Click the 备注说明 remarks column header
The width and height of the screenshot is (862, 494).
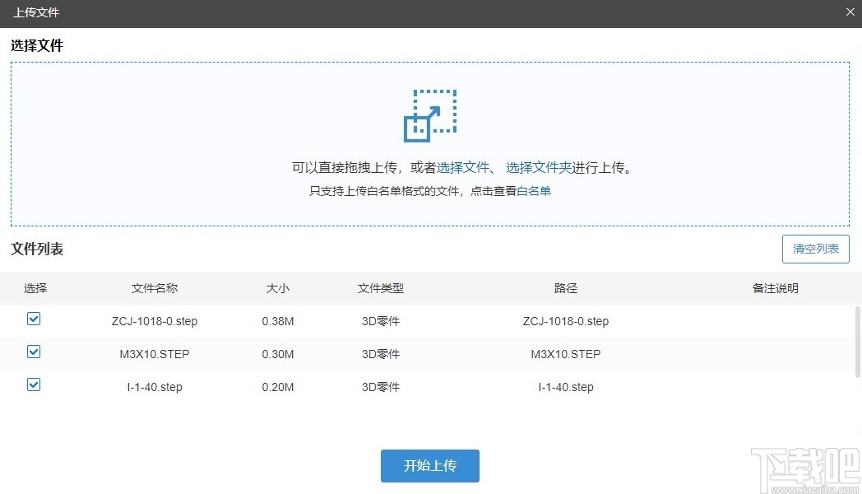pyautogui.click(x=774, y=288)
